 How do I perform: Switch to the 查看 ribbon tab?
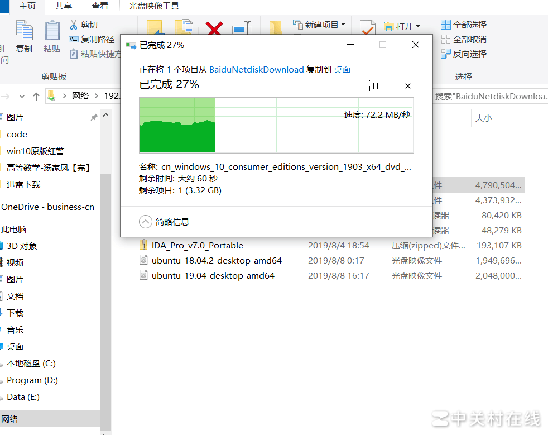100,6
